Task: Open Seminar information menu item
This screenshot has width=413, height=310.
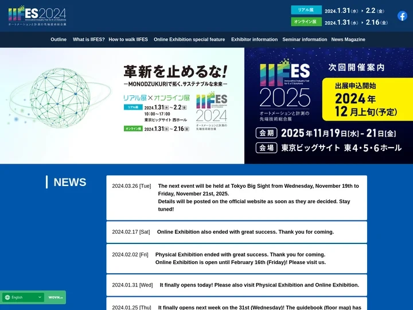Action: pos(305,40)
